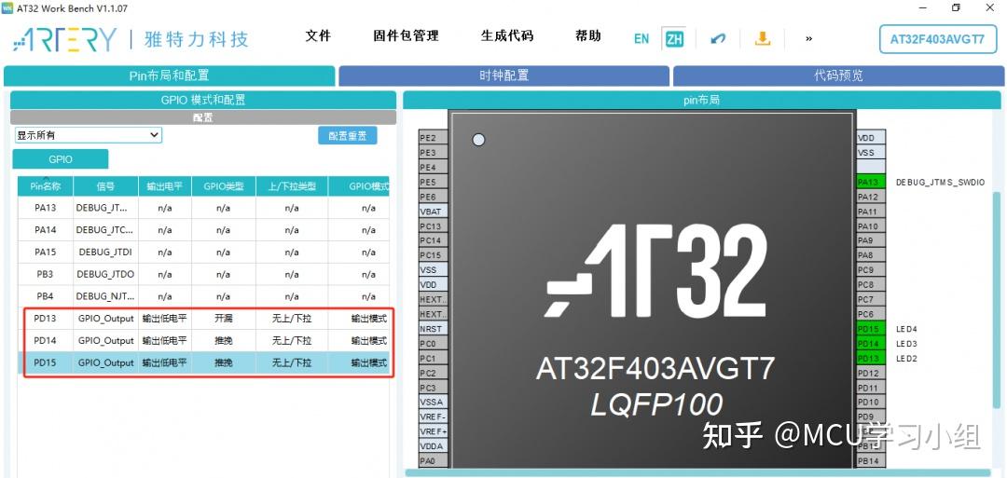Open the 生成代码 menu
The height and width of the screenshot is (478, 1007).
click(506, 36)
